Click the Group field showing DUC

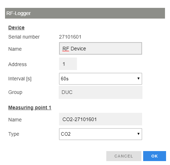tap(101, 92)
